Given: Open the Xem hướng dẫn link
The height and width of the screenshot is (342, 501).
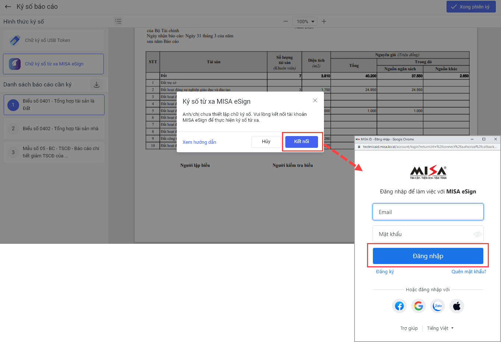Looking at the screenshot, I should pyautogui.click(x=199, y=142).
